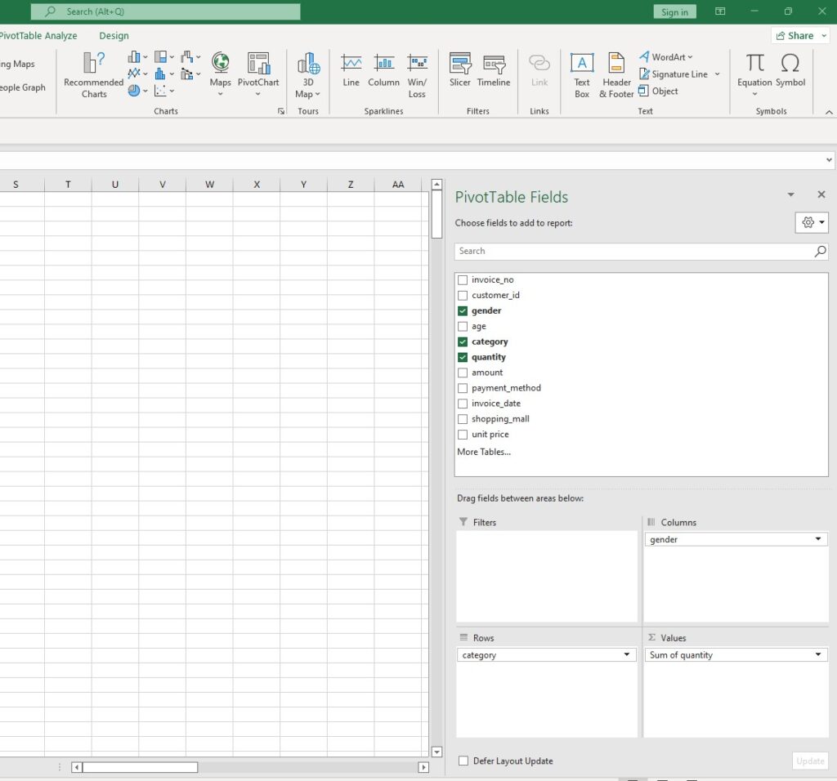Screen dimensions: 837x781
Task: Switch to the Design ribbon tab
Action: point(114,36)
